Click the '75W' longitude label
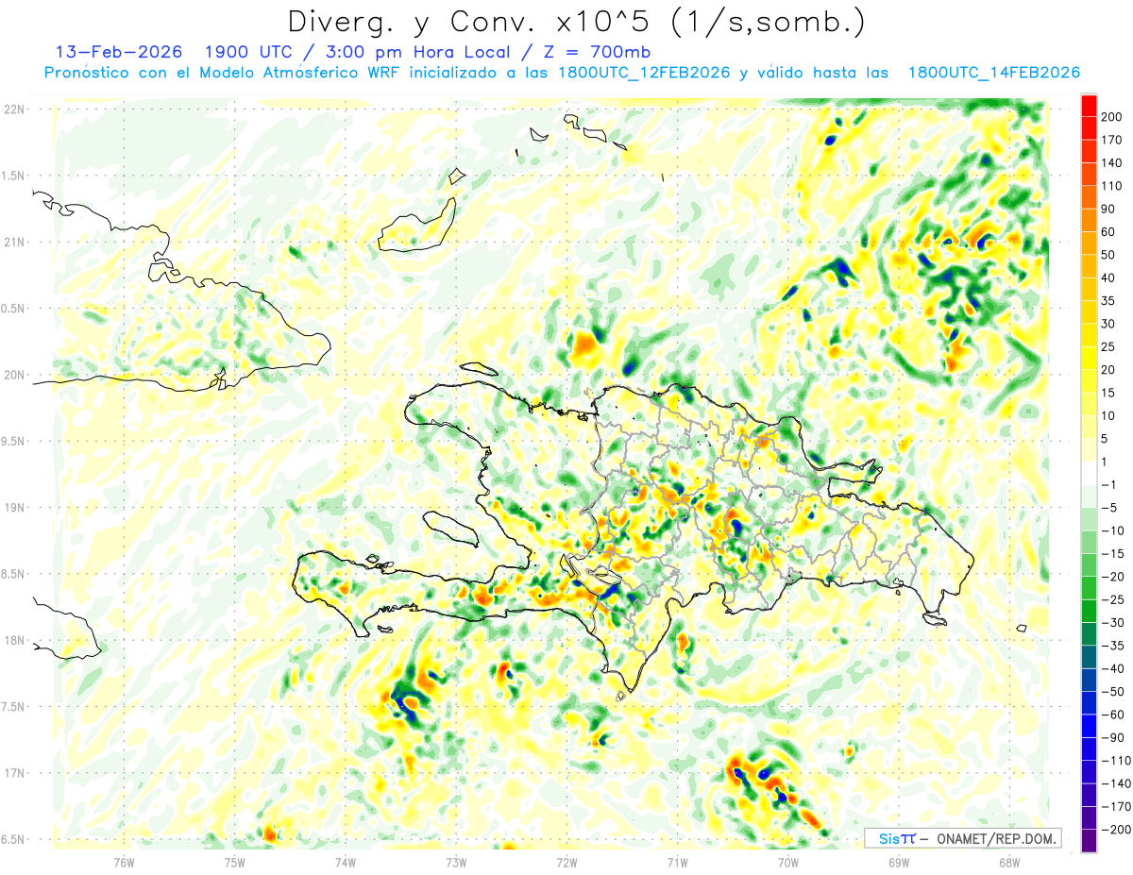 point(234,862)
